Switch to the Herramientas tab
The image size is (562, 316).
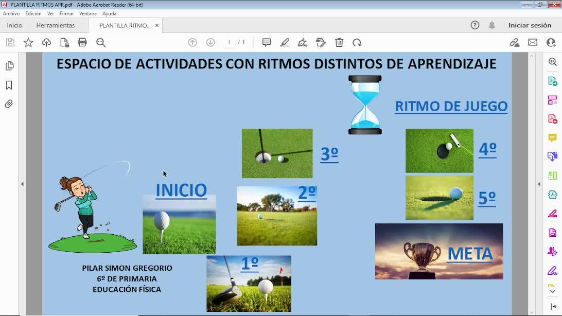coord(56,25)
